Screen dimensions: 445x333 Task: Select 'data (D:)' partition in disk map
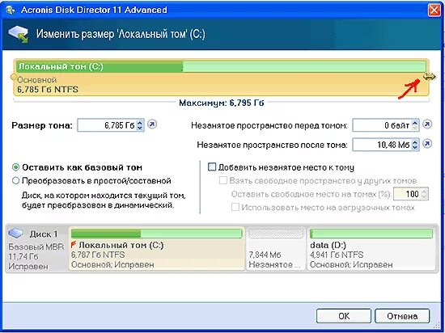371,249
